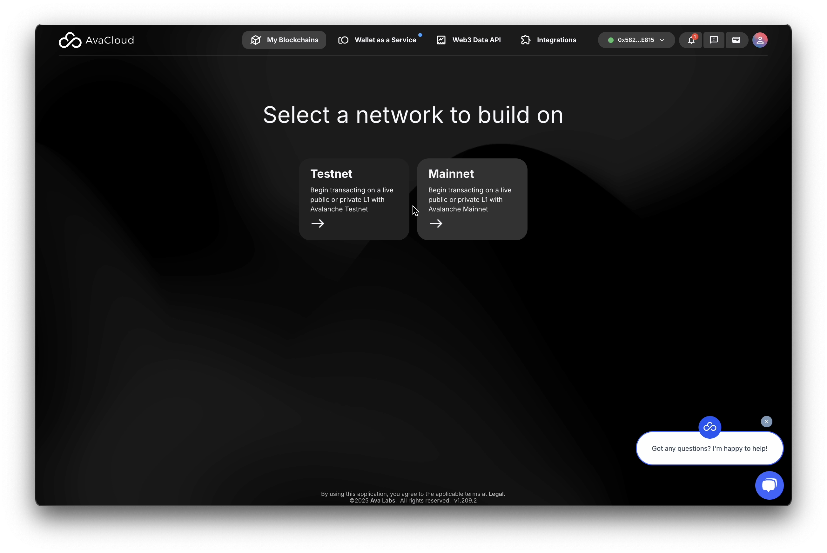Click the Mainnet card arrow
827x553 pixels.
click(x=436, y=223)
